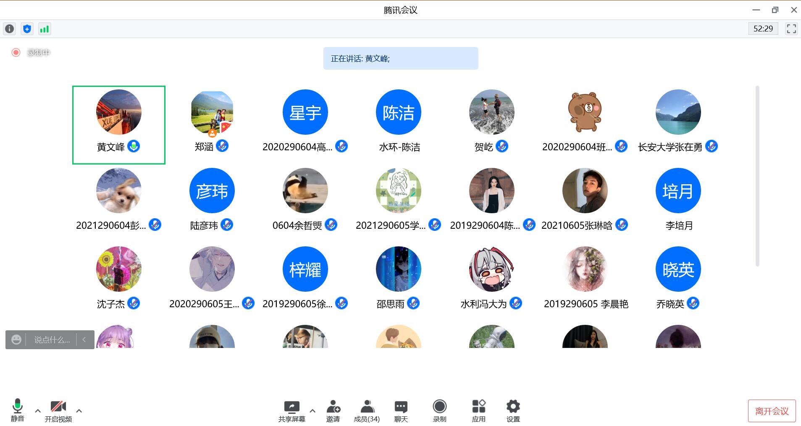This screenshot has width=801, height=426.
Task: Check the green network signal icon
Action: [x=44, y=29]
